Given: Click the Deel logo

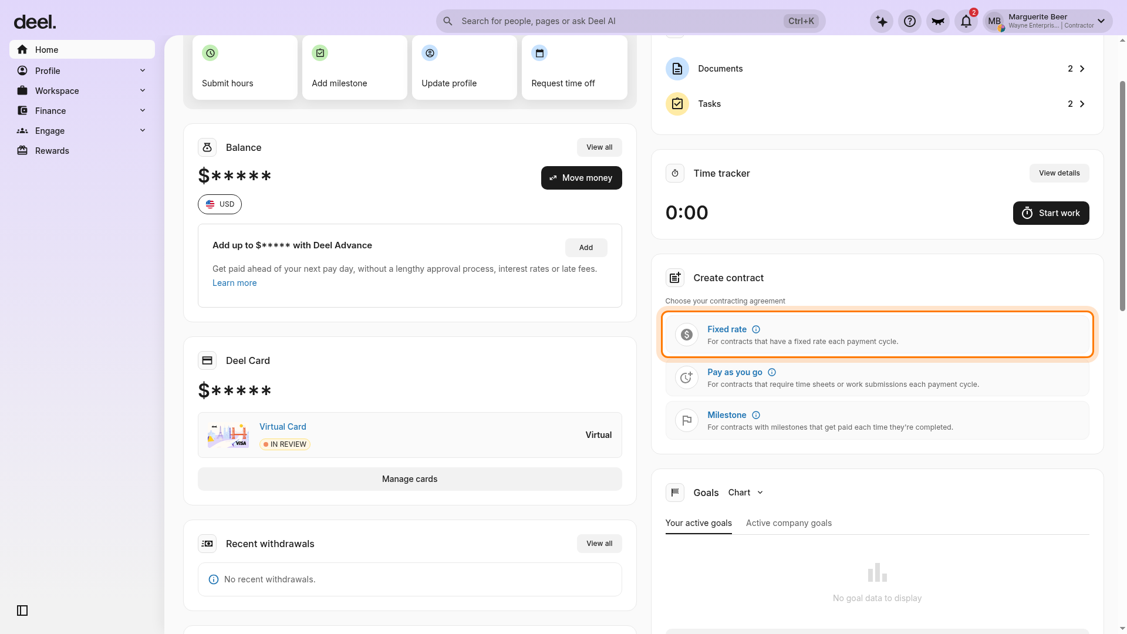Looking at the screenshot, I should coord(35,22).
